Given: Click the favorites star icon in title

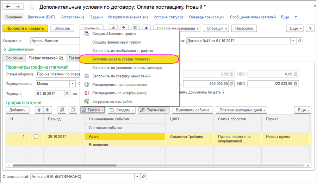Looking at the screenshot, I should tap(32, 7).
